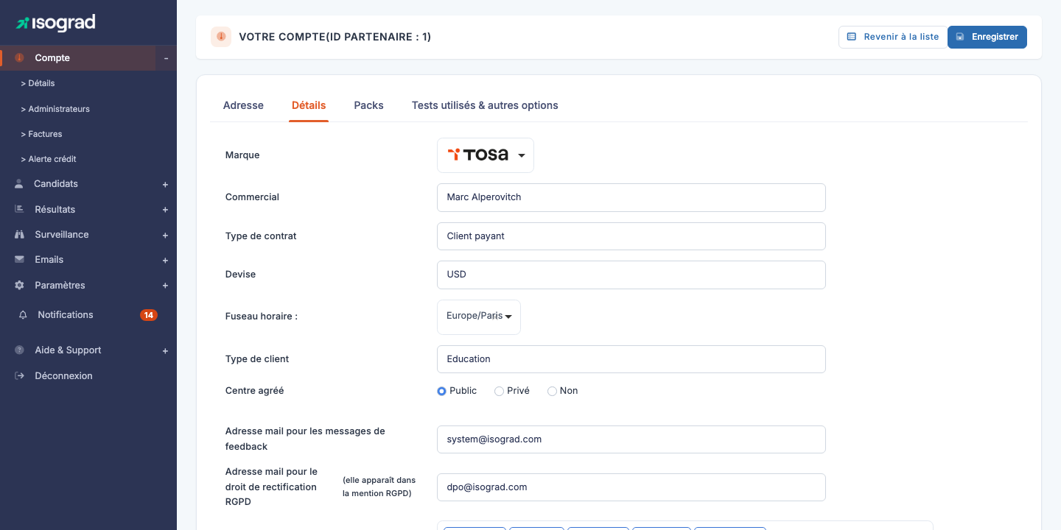Click the Candidats person icon
Viewport: 1061px width, 530px height.
19,184
